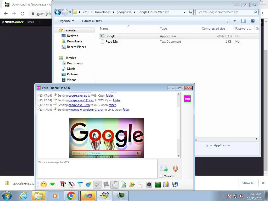Viewport: 268px width, 201px height.
Task: Click the Downloads breadcrumb in address bar
Action: click(103, 12)
